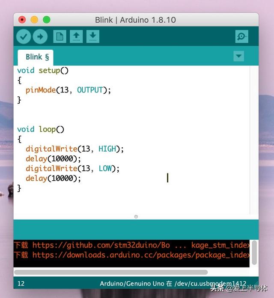Viewport: 274px width, 298px height.
Task: Click the 'digitalWrite(13, HIGH);' line
Action: point(74,149)
